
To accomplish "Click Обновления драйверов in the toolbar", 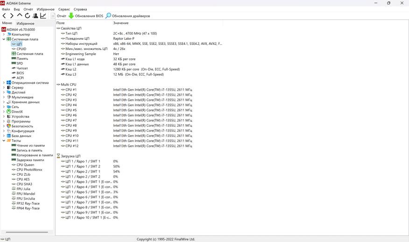I will tap(128, 16).
